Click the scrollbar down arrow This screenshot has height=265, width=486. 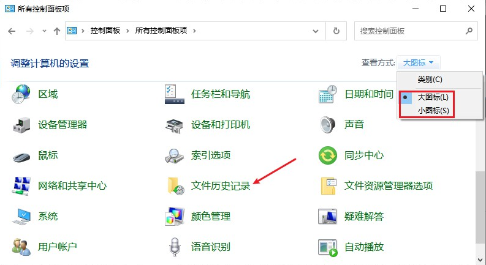(480, 259)
